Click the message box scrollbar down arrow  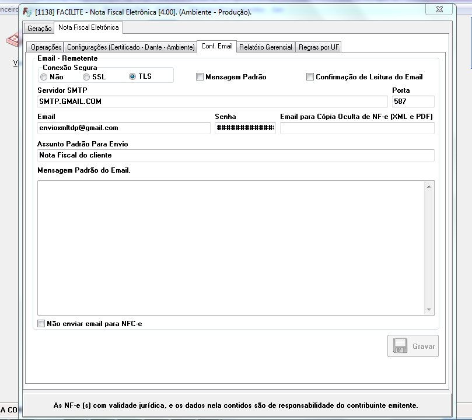click(x=429, y=310)
